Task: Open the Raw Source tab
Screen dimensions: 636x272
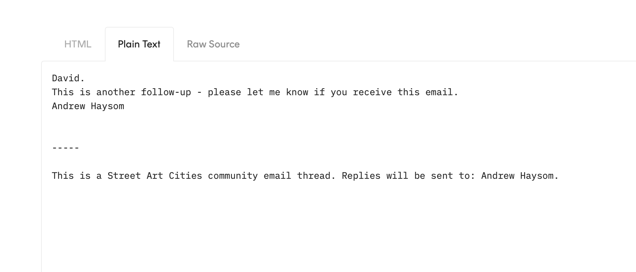Action: pyautogui.click(x=213, y=44)
